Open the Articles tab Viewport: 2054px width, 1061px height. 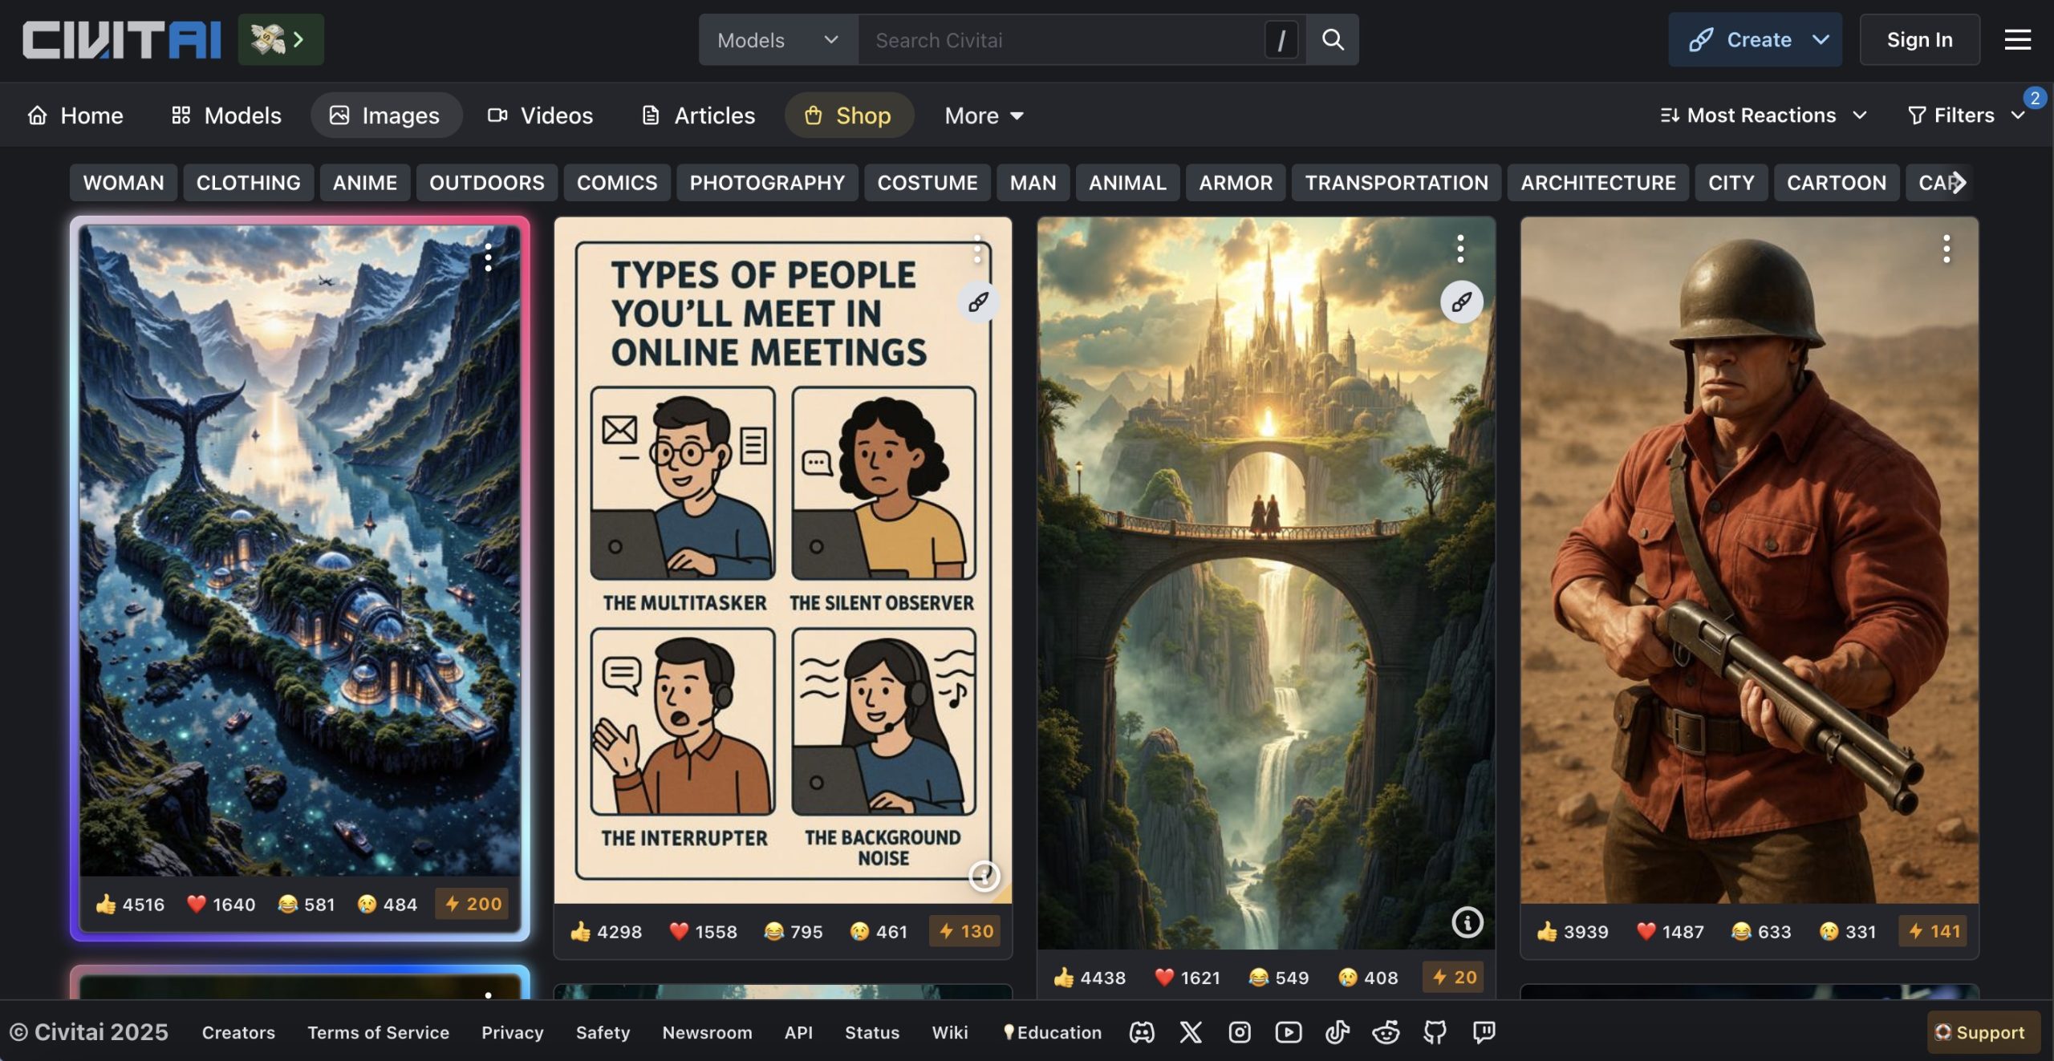[698, 115]
